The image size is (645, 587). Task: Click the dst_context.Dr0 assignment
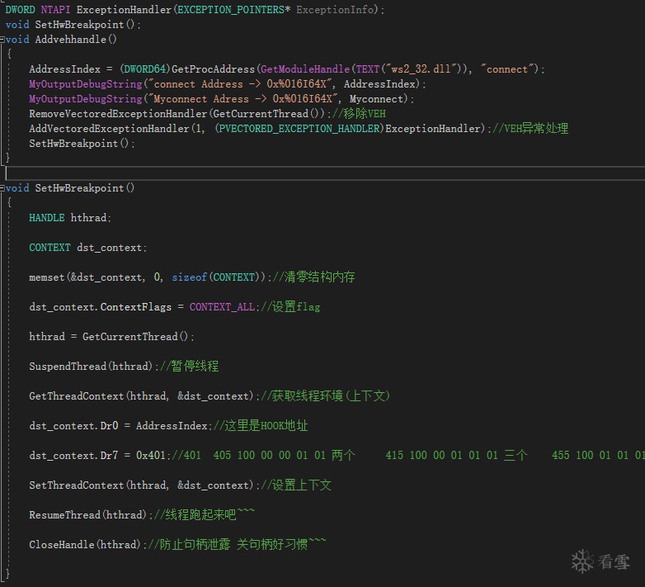120,426
